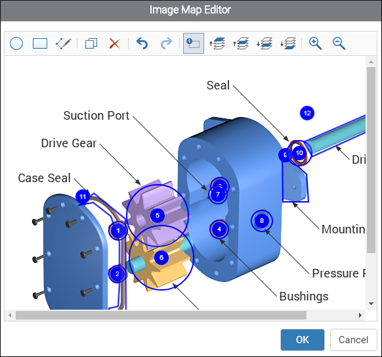Viewport: 382px width, 357px height.
Task: Zoom out of the image
Action: pos(339,43)
